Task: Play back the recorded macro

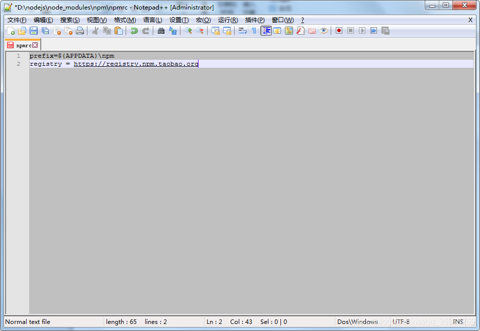Action: (362, 31)
